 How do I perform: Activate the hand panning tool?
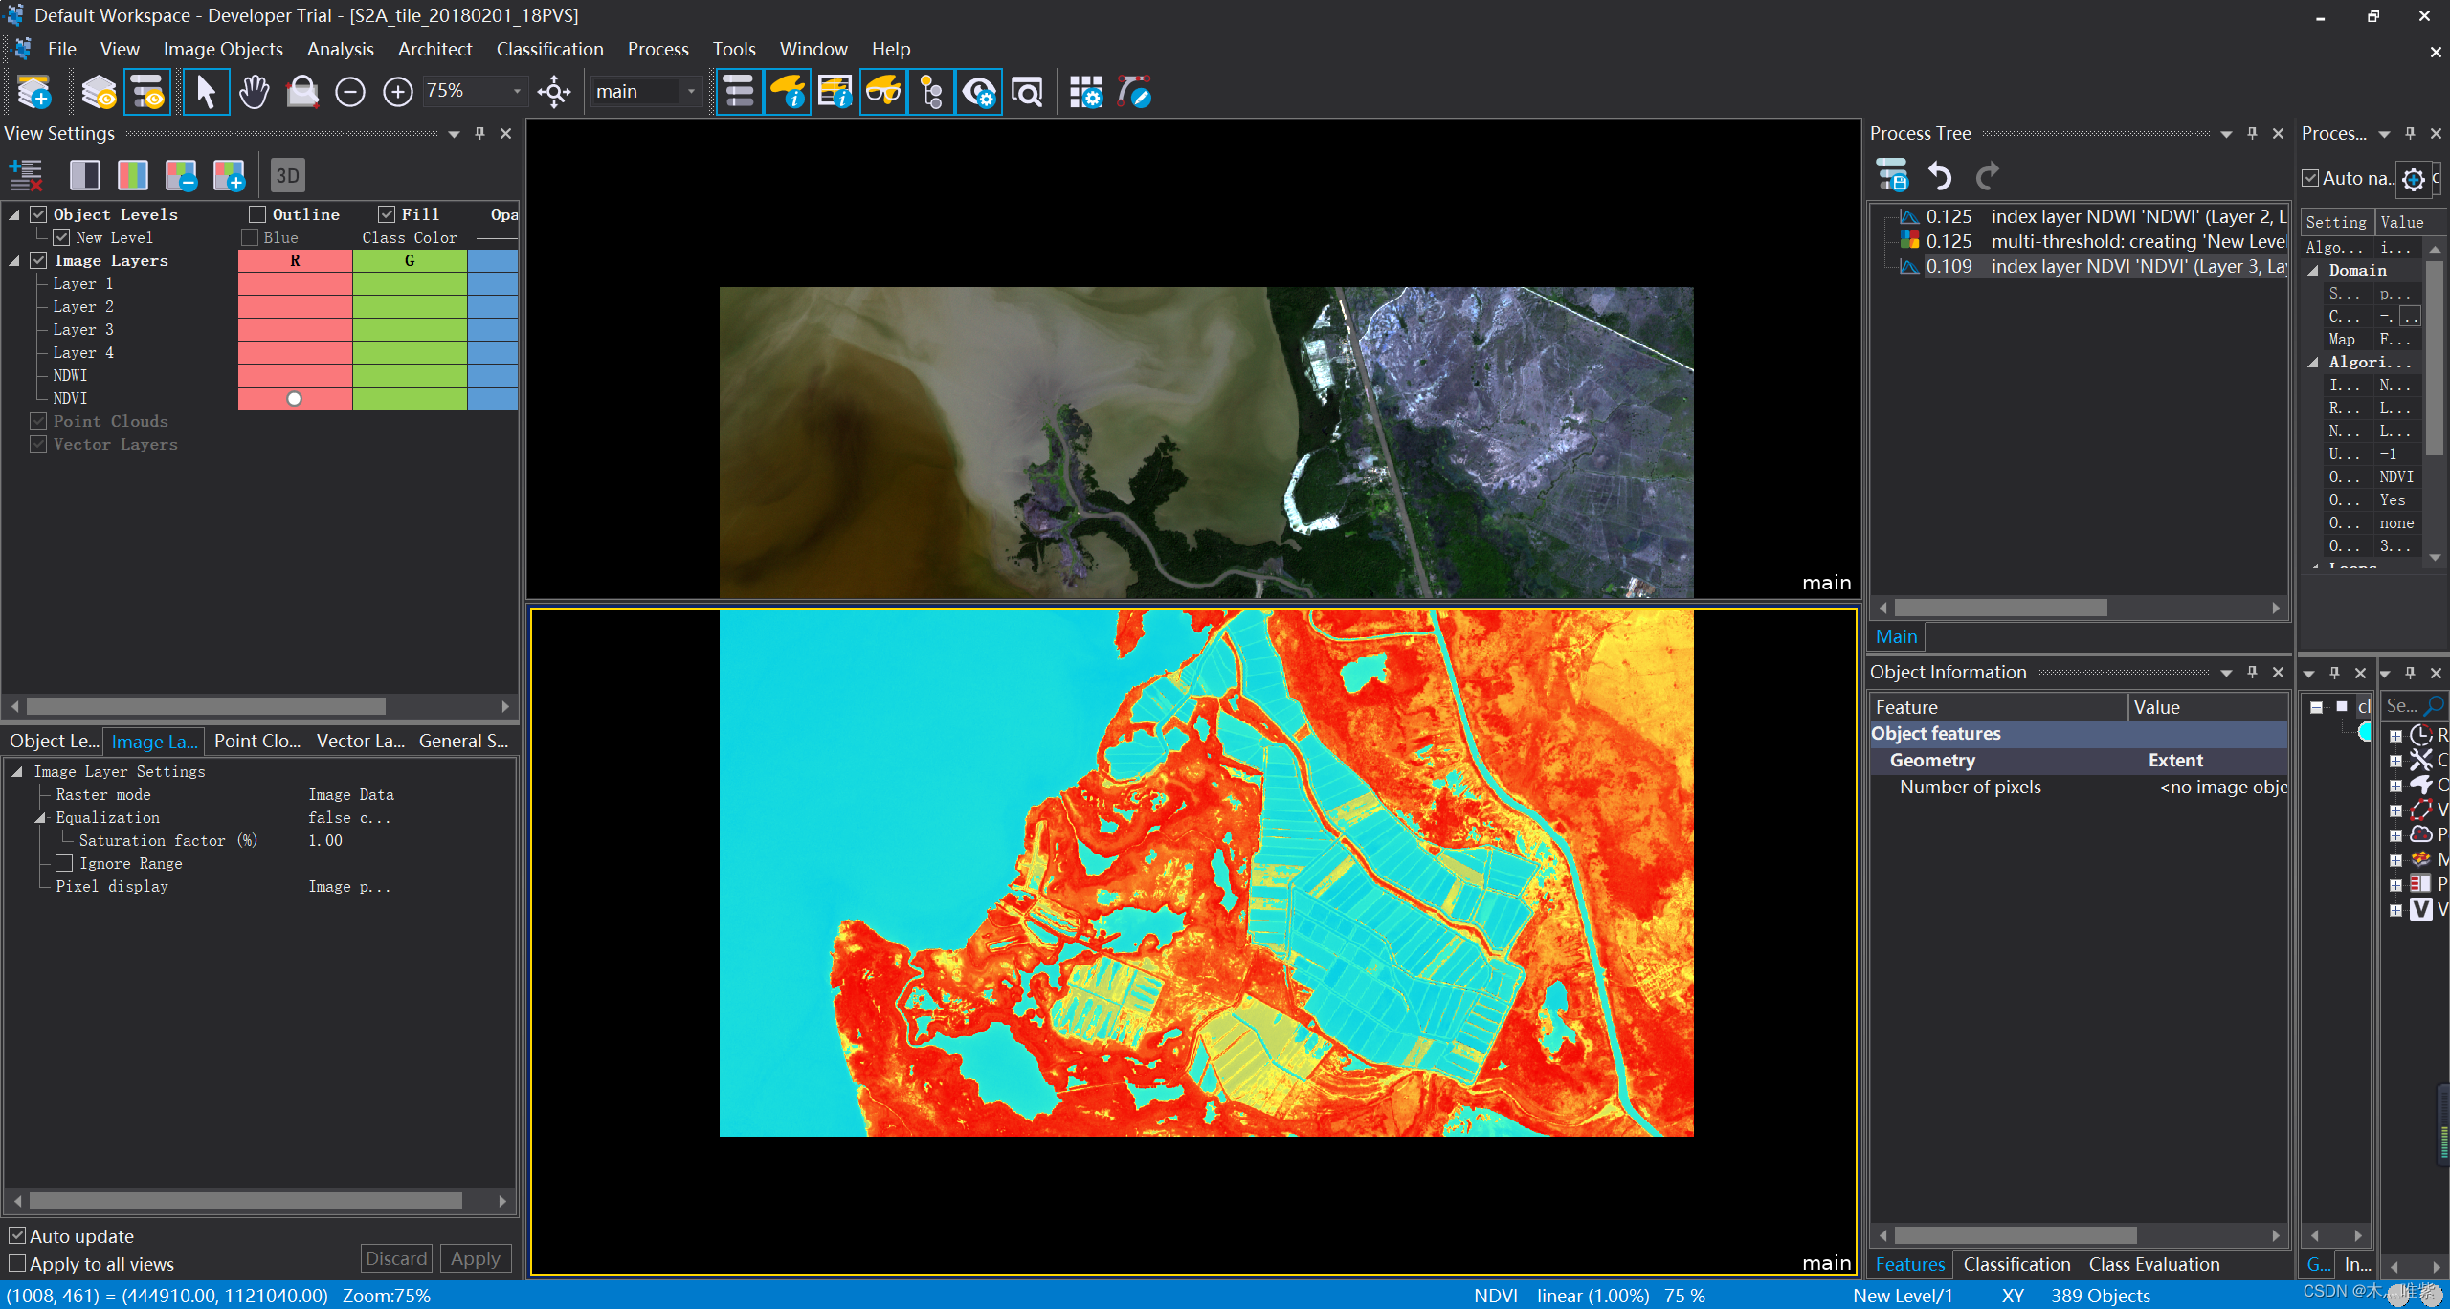pos(254,92)
